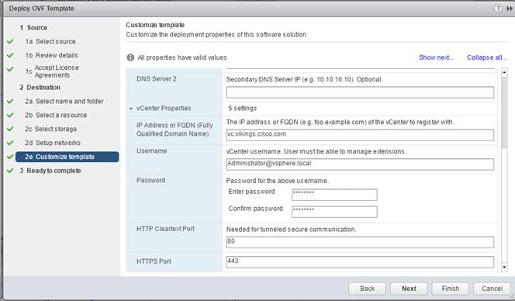
Task: Click the info icon beside valid values message
Action: 130,57
